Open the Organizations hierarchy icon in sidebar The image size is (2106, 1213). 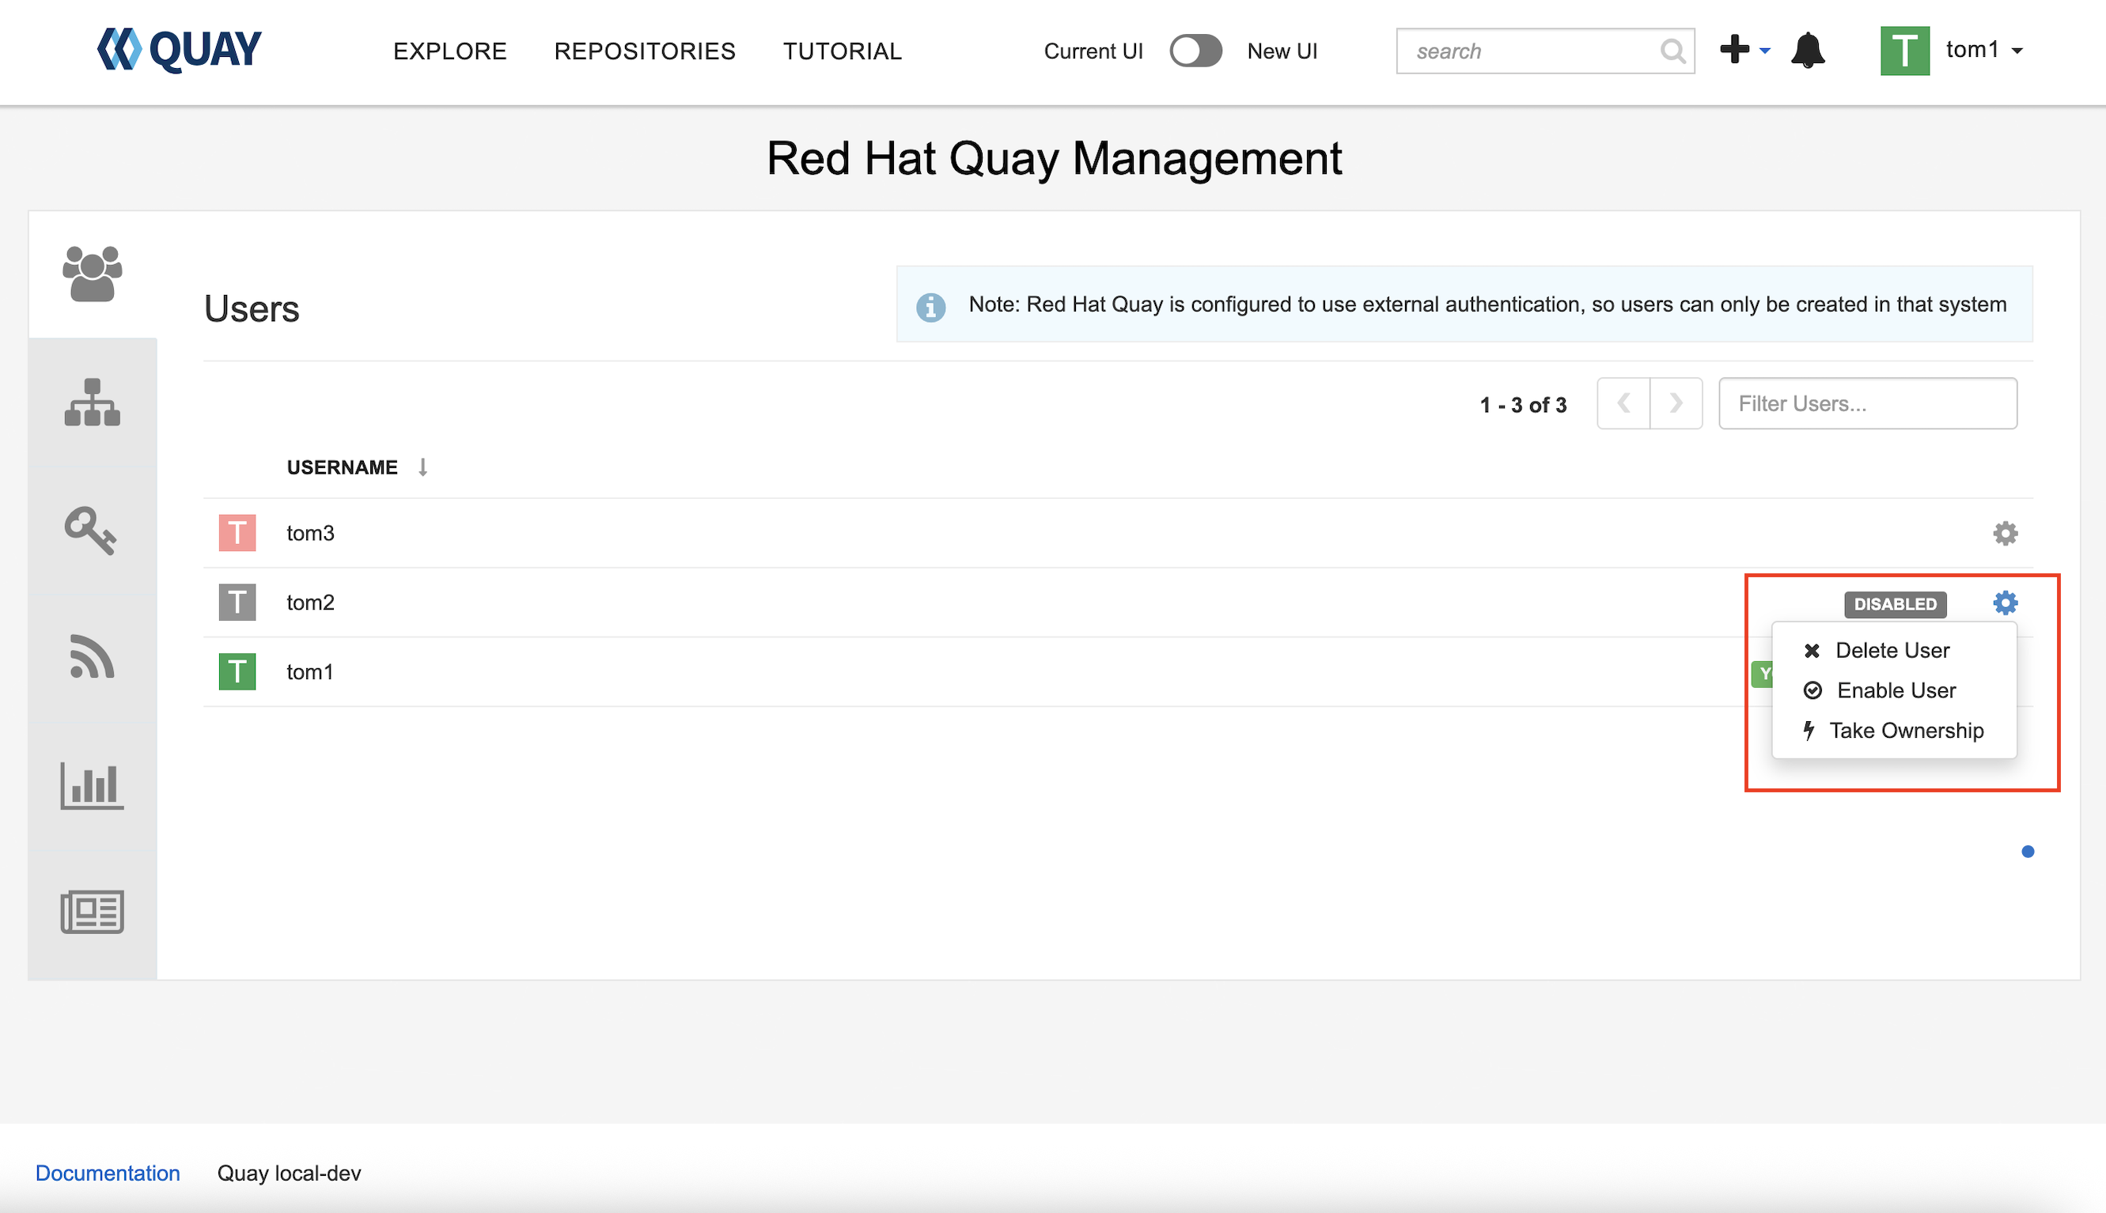[93, 402]
